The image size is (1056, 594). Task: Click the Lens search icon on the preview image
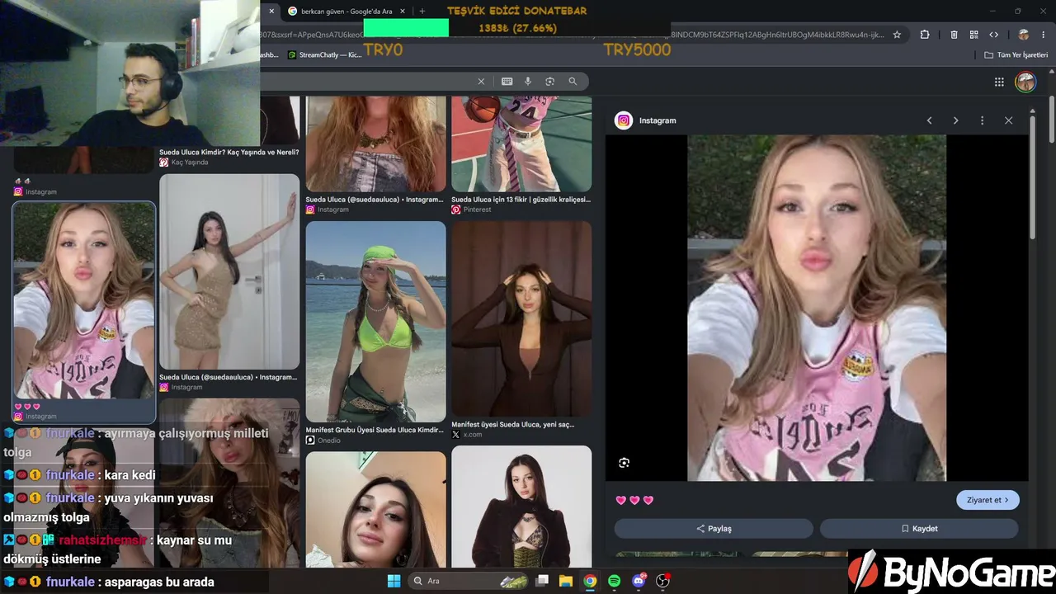(625, 463)
